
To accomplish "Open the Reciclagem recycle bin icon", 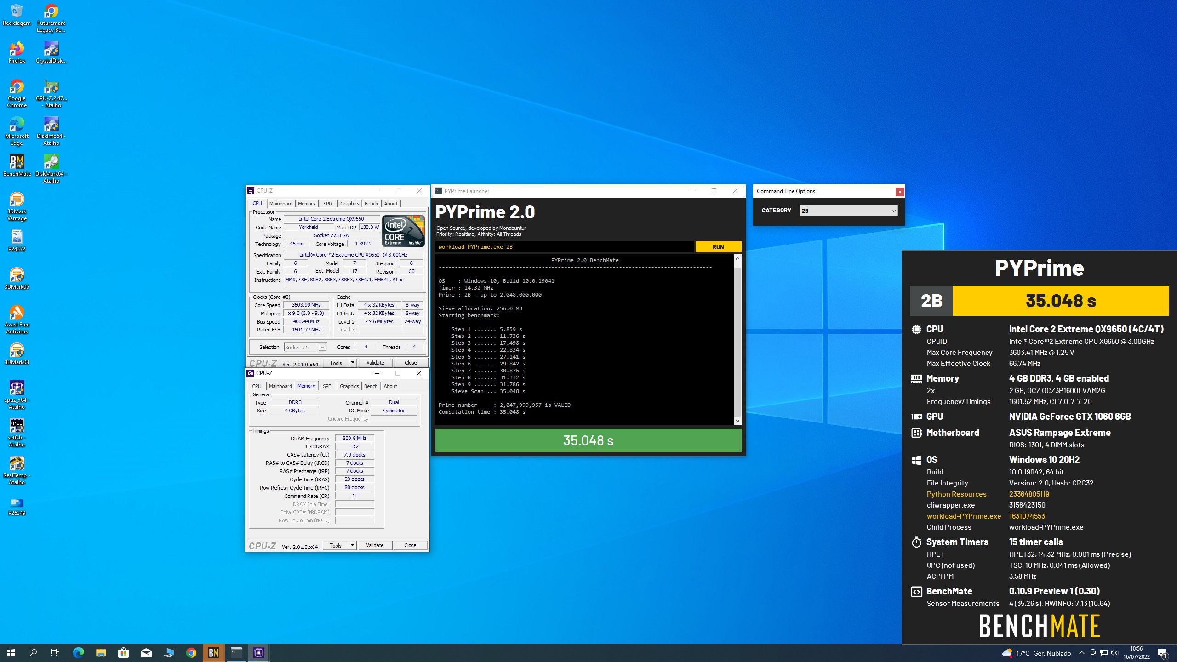I will click(17, 15).
